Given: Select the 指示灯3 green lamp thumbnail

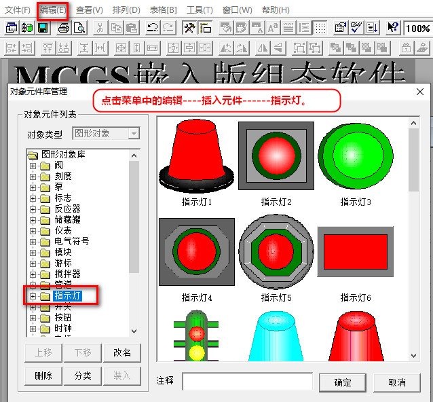Looking at the screenshot, I should (x=356, y=156).
